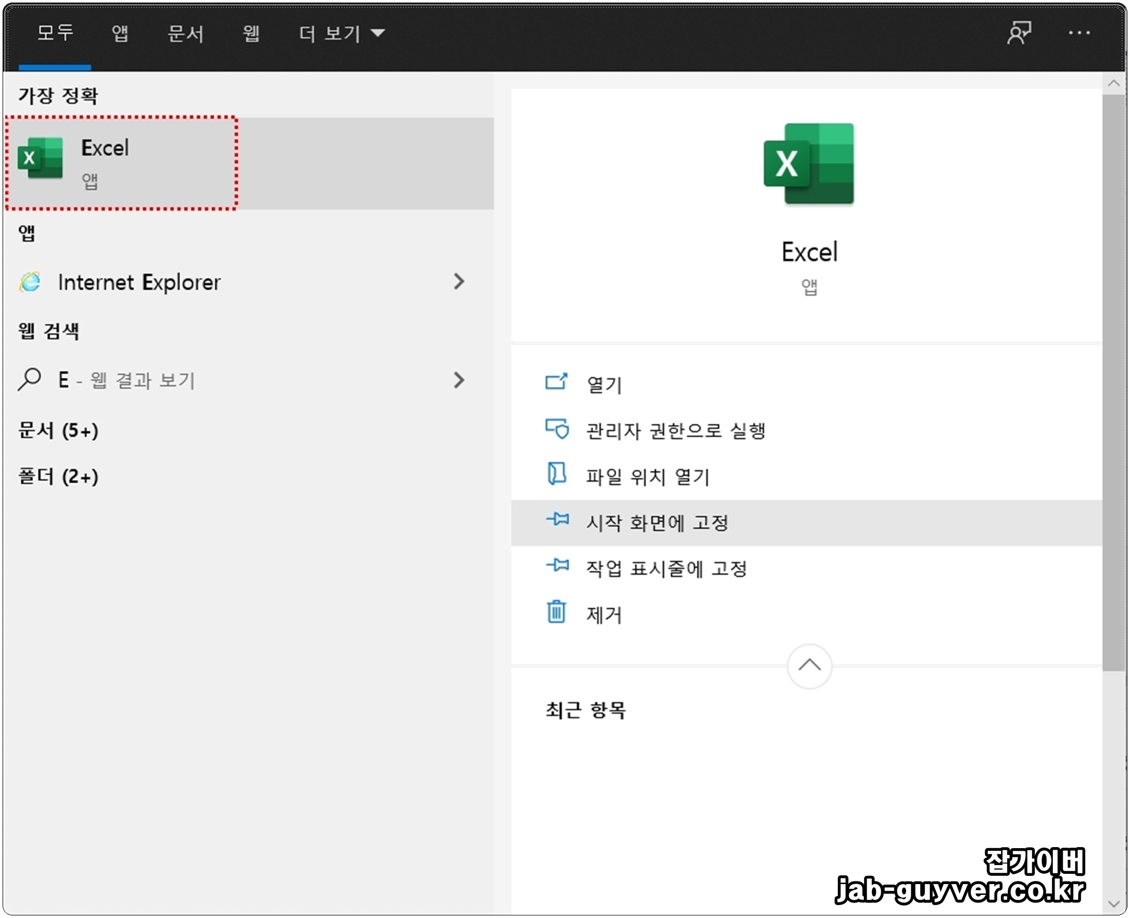Choose 관리자 권한으로 실행

pyautogui.click(x=675, y=431)
